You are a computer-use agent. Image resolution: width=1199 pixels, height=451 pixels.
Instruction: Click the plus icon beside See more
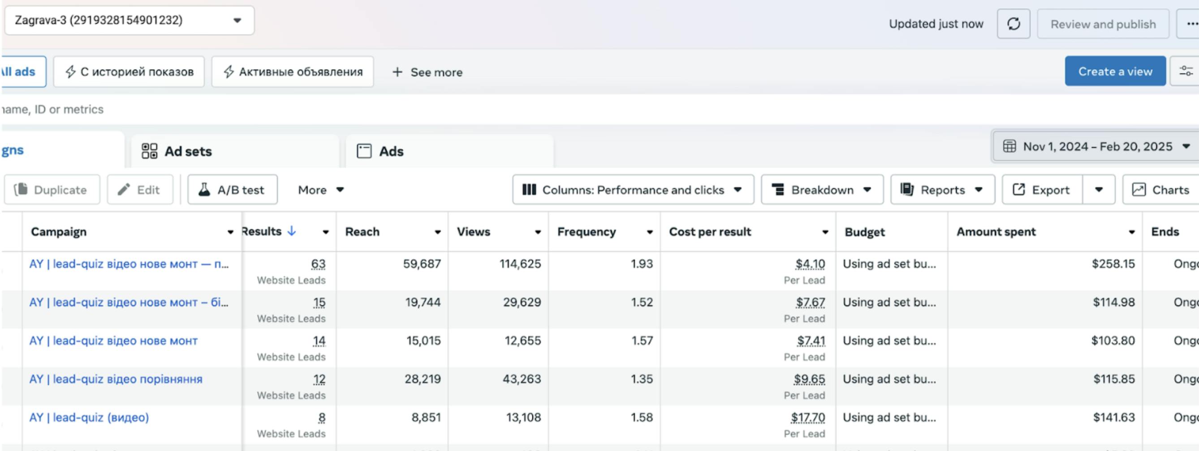pyautogui.click(x=397, y=72)
